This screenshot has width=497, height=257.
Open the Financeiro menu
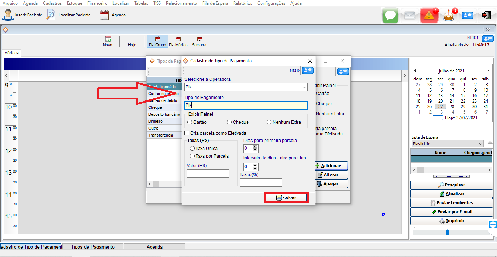point(97,3)
